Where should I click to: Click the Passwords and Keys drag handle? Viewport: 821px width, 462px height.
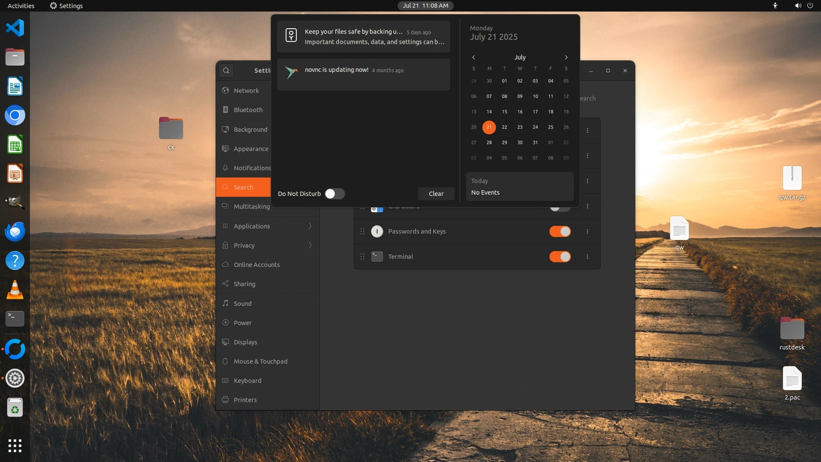pos(362,231)
